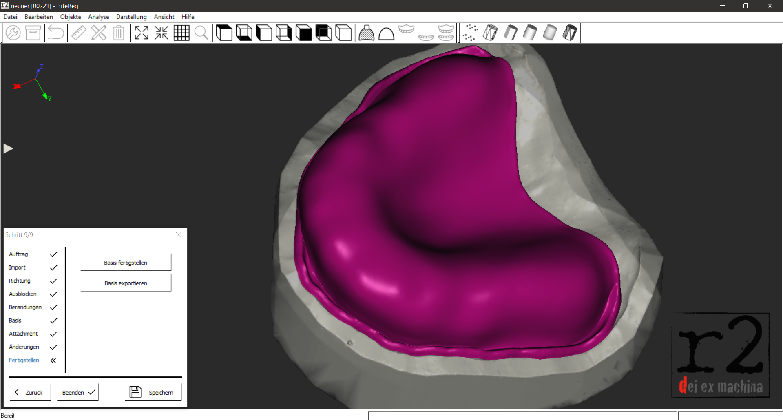Expand the side panel with the arrow
Image resolution: width=783 pixels, height=420 pixels.
click(x=8, y=149)
